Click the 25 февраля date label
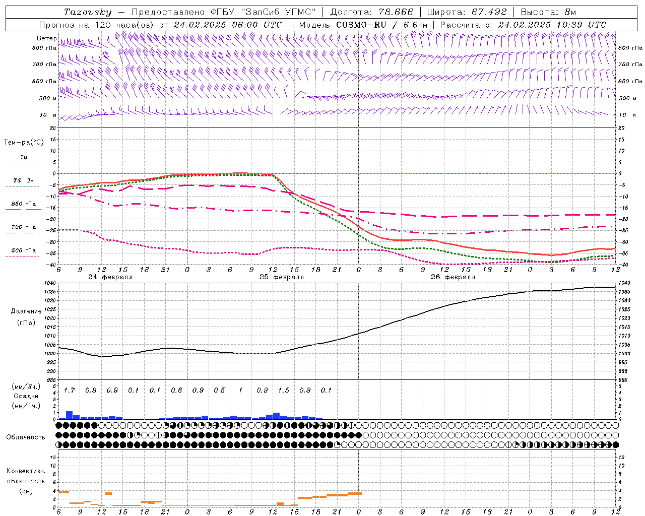 (x=282, y=277)
